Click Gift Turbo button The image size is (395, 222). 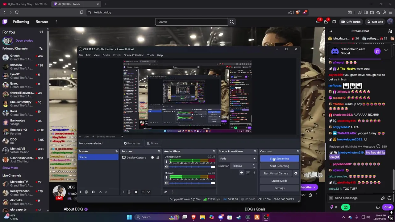coord(351,22)
